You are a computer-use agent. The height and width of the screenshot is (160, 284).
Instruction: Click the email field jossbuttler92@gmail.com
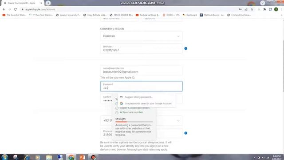[141, 70]
